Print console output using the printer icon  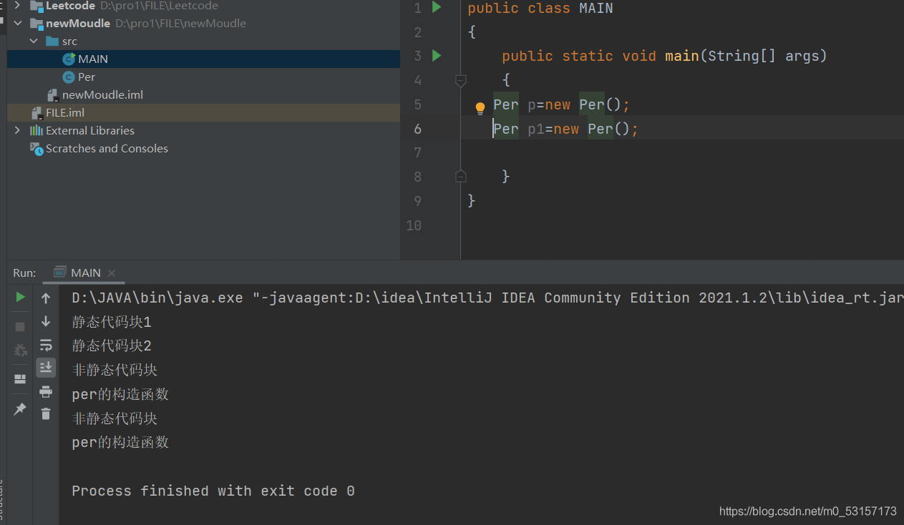46,391
